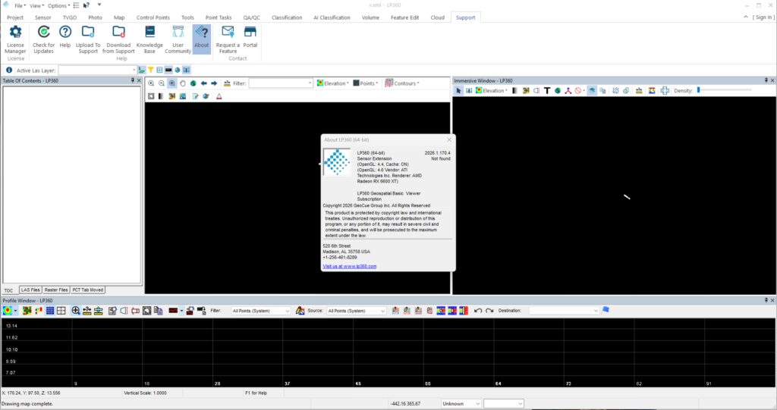
Task: Open the View menu
Action: 36,5
